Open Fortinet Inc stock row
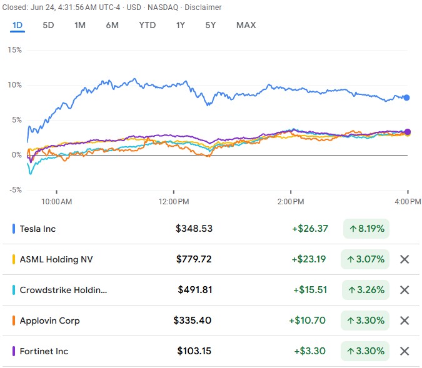The image size is (422, 368). [211, 351]
